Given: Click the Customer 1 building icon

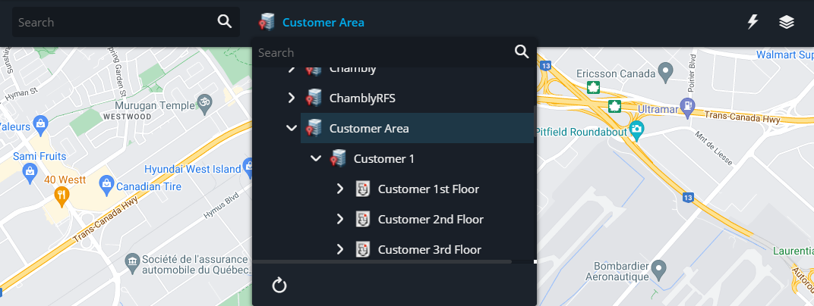Looking at the screenshot, I should (x=339, y=158).
